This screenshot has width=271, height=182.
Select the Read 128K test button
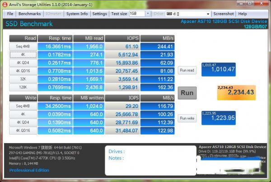(x=23, y=87)
